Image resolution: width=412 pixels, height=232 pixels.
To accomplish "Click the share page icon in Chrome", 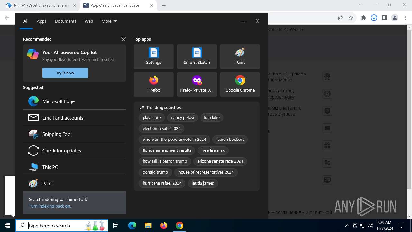I will tap(341, 18).
